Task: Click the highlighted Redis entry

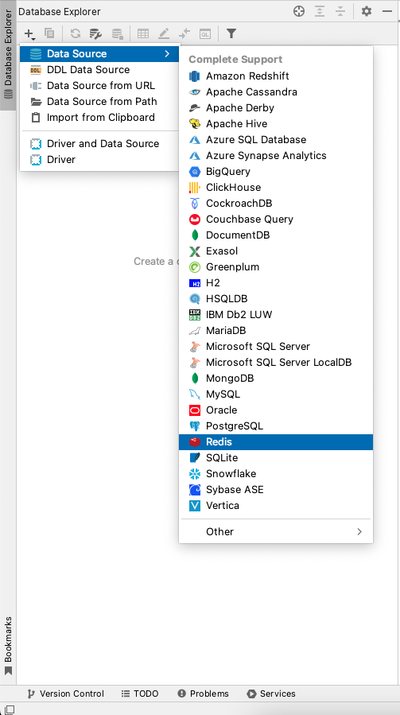Action: (x=276, y=442)
